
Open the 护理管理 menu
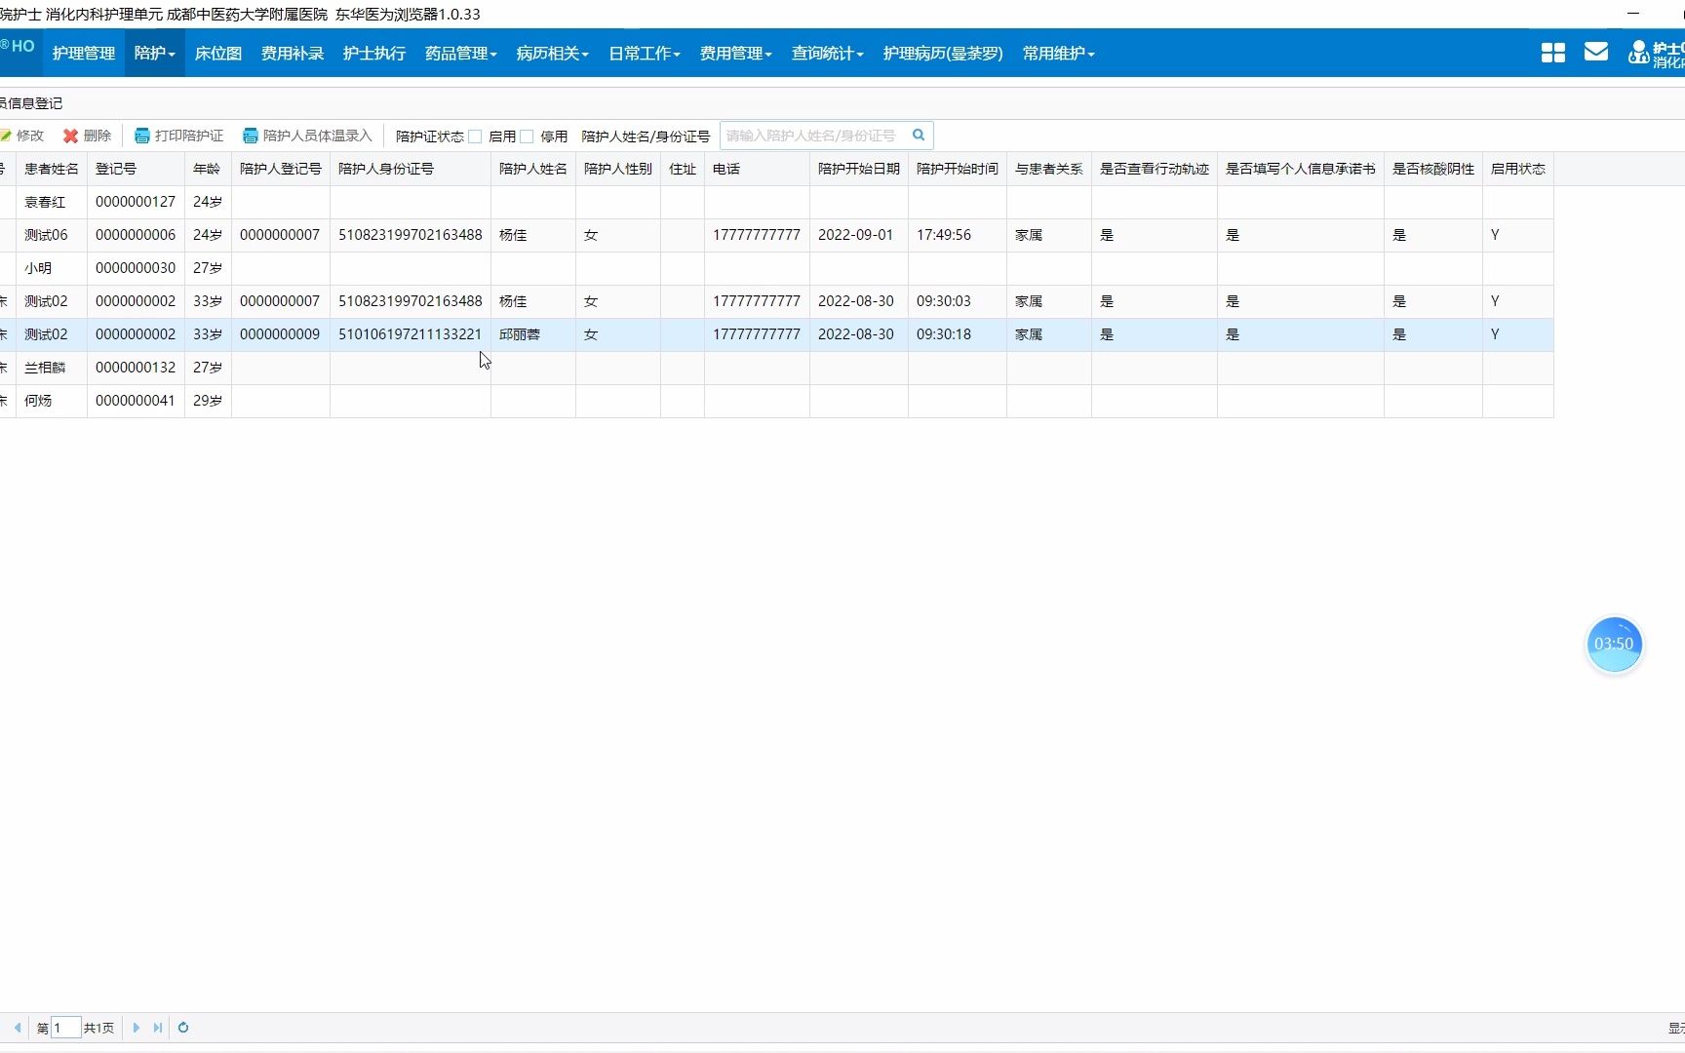pyautogui.click(x=84, y=53)
